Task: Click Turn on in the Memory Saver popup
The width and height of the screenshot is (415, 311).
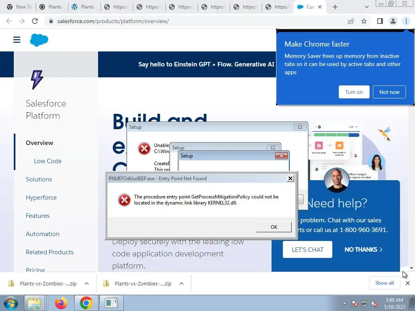Action: tap(354, 92)
